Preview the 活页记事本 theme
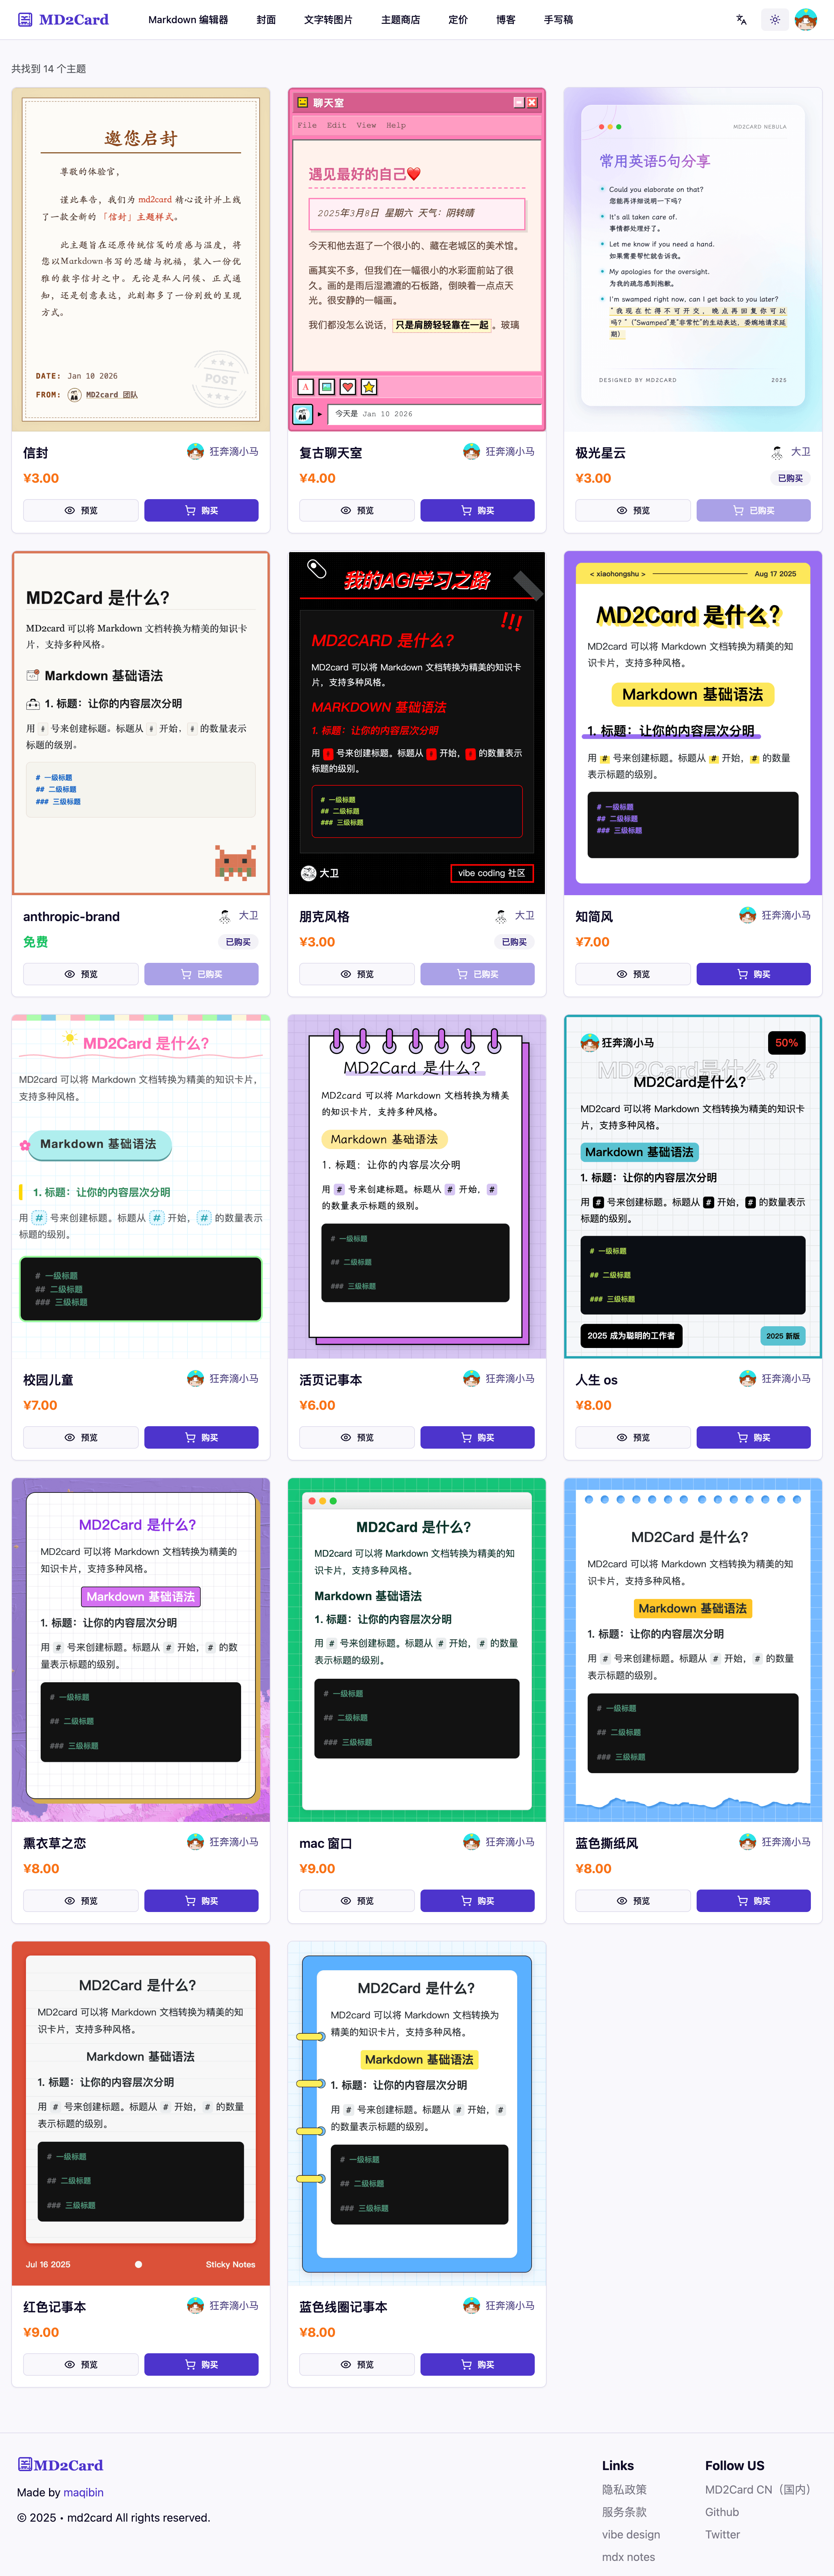The width and height of the screenshot is (834, 2576). [x=357, y=1437]
